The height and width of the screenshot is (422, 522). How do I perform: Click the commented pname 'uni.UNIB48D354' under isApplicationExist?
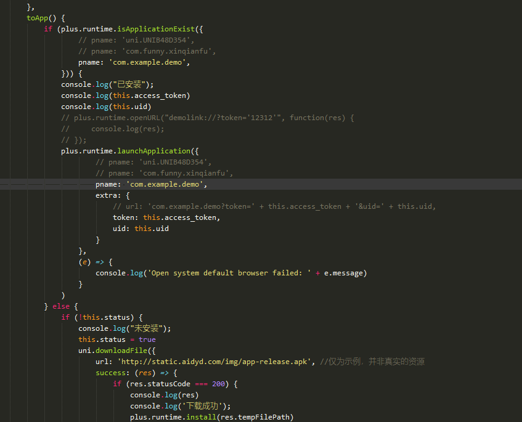click(x=136, y=40)
